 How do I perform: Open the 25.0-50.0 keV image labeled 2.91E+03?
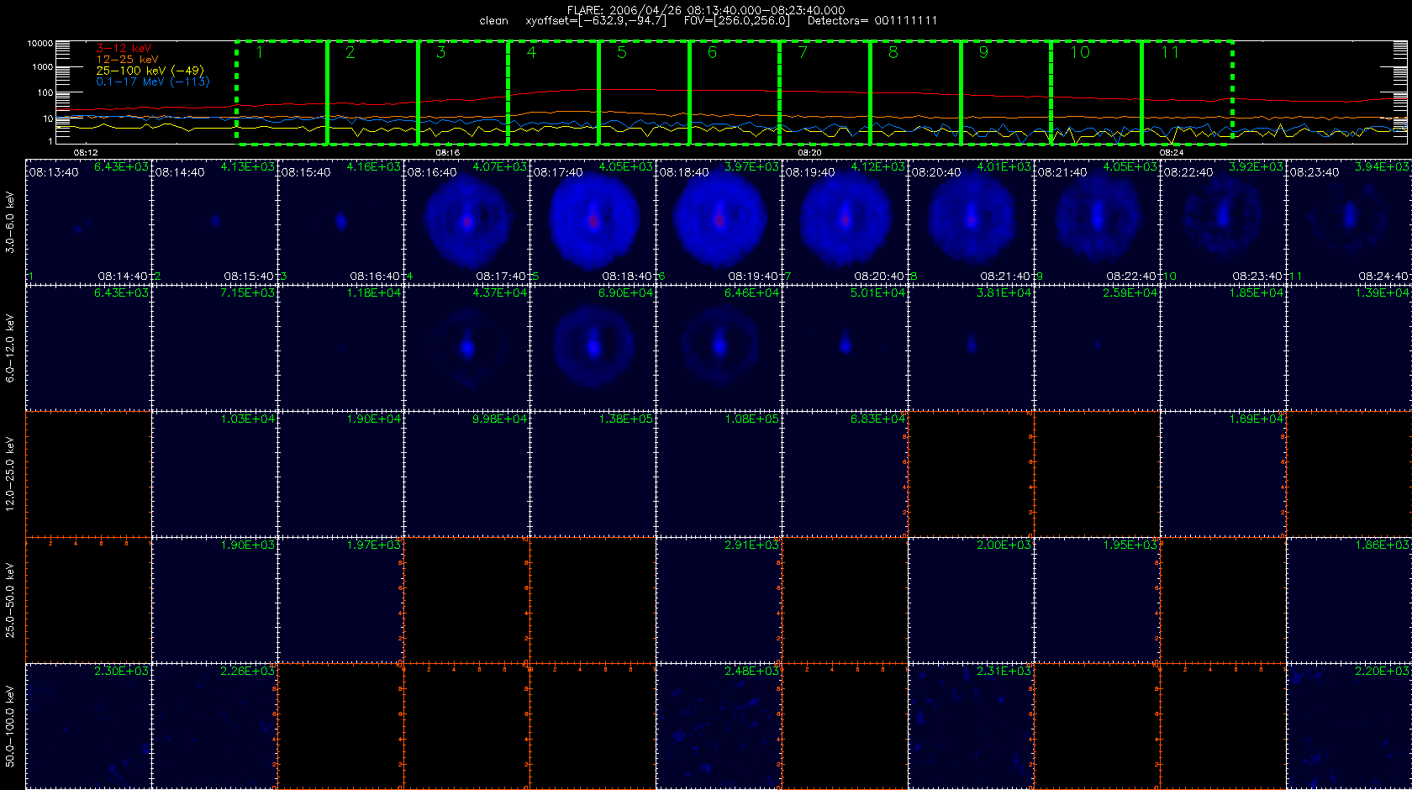coord(719,600)
